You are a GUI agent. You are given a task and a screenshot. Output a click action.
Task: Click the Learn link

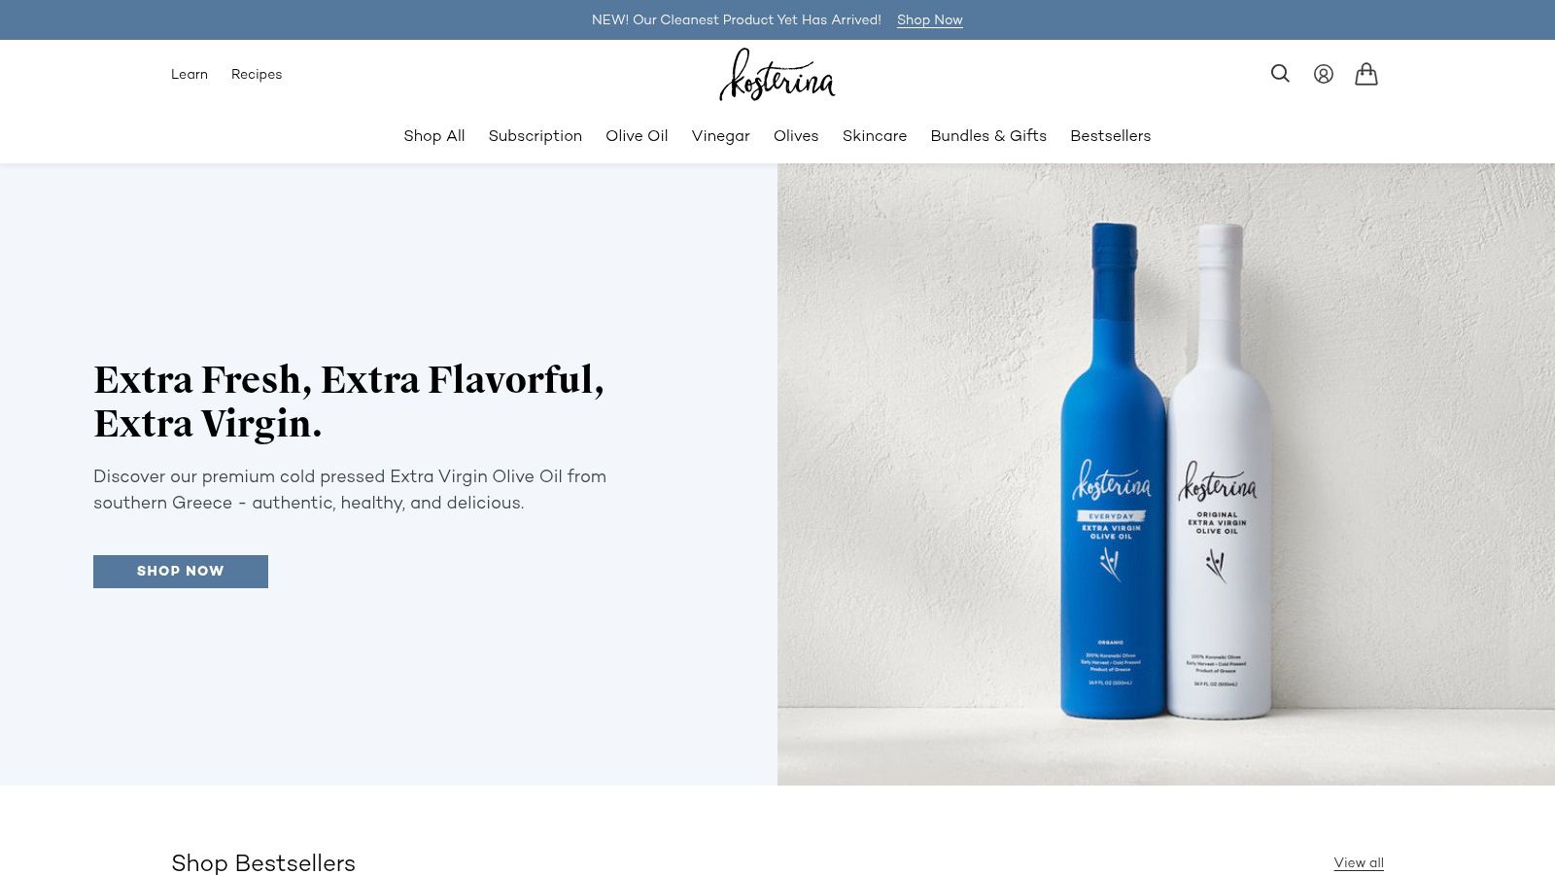(x=190, y=75)
